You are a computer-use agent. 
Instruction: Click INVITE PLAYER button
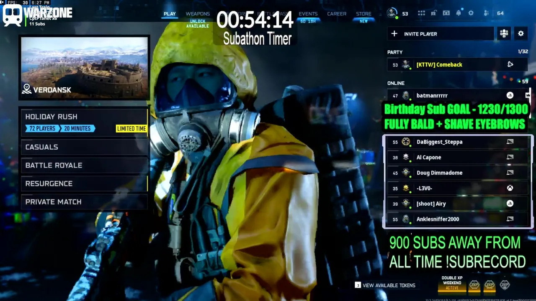click(441, 33)
